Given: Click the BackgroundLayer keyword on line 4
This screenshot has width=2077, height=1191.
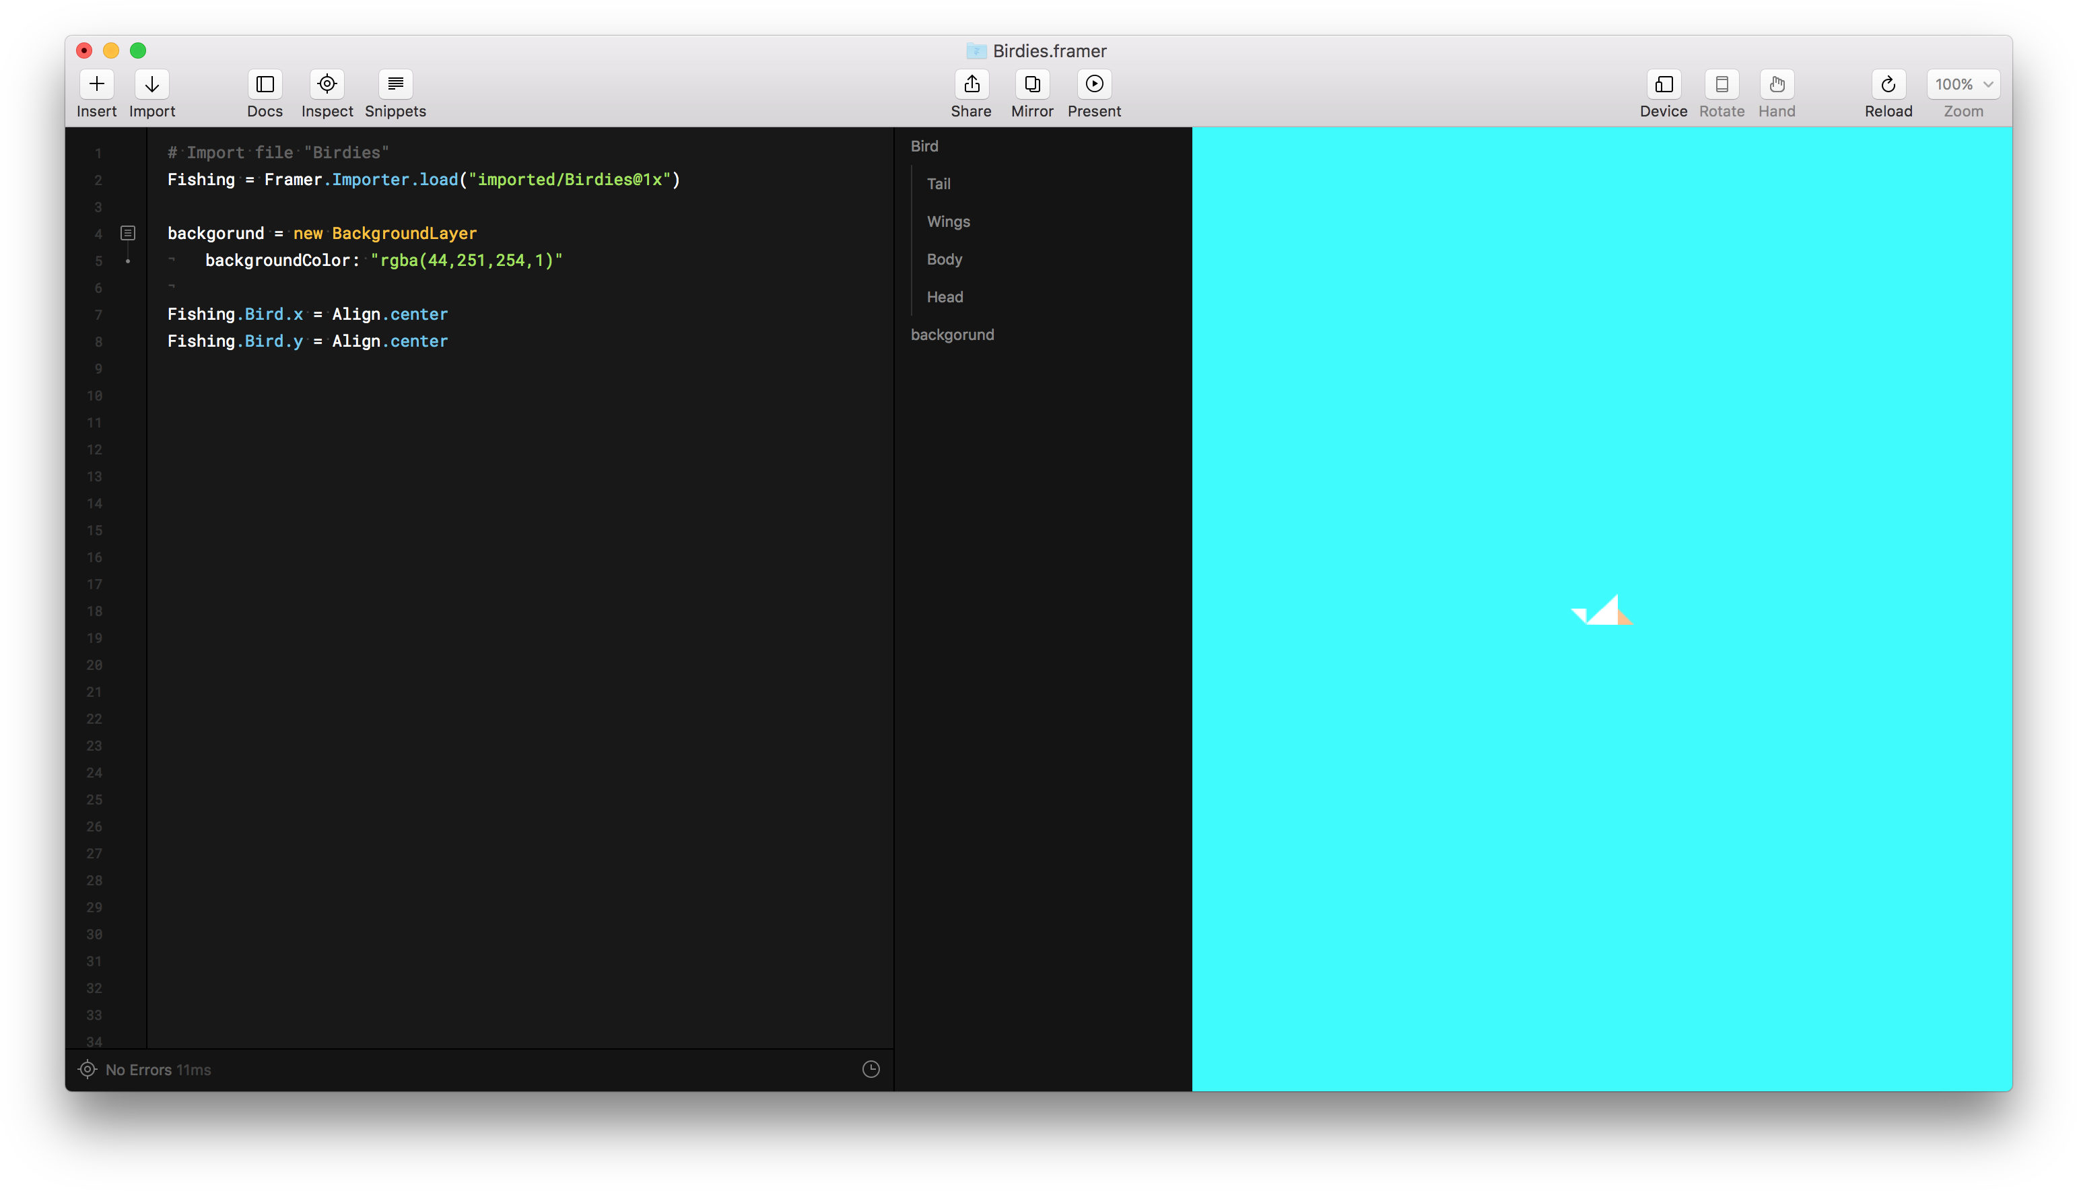Looking at the screenshot, I should [404, 233].
